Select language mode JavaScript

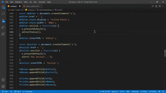[135, 91]
